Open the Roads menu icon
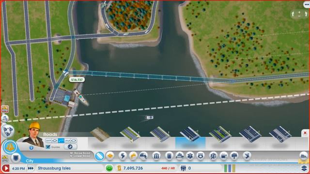 pos(99,156)
